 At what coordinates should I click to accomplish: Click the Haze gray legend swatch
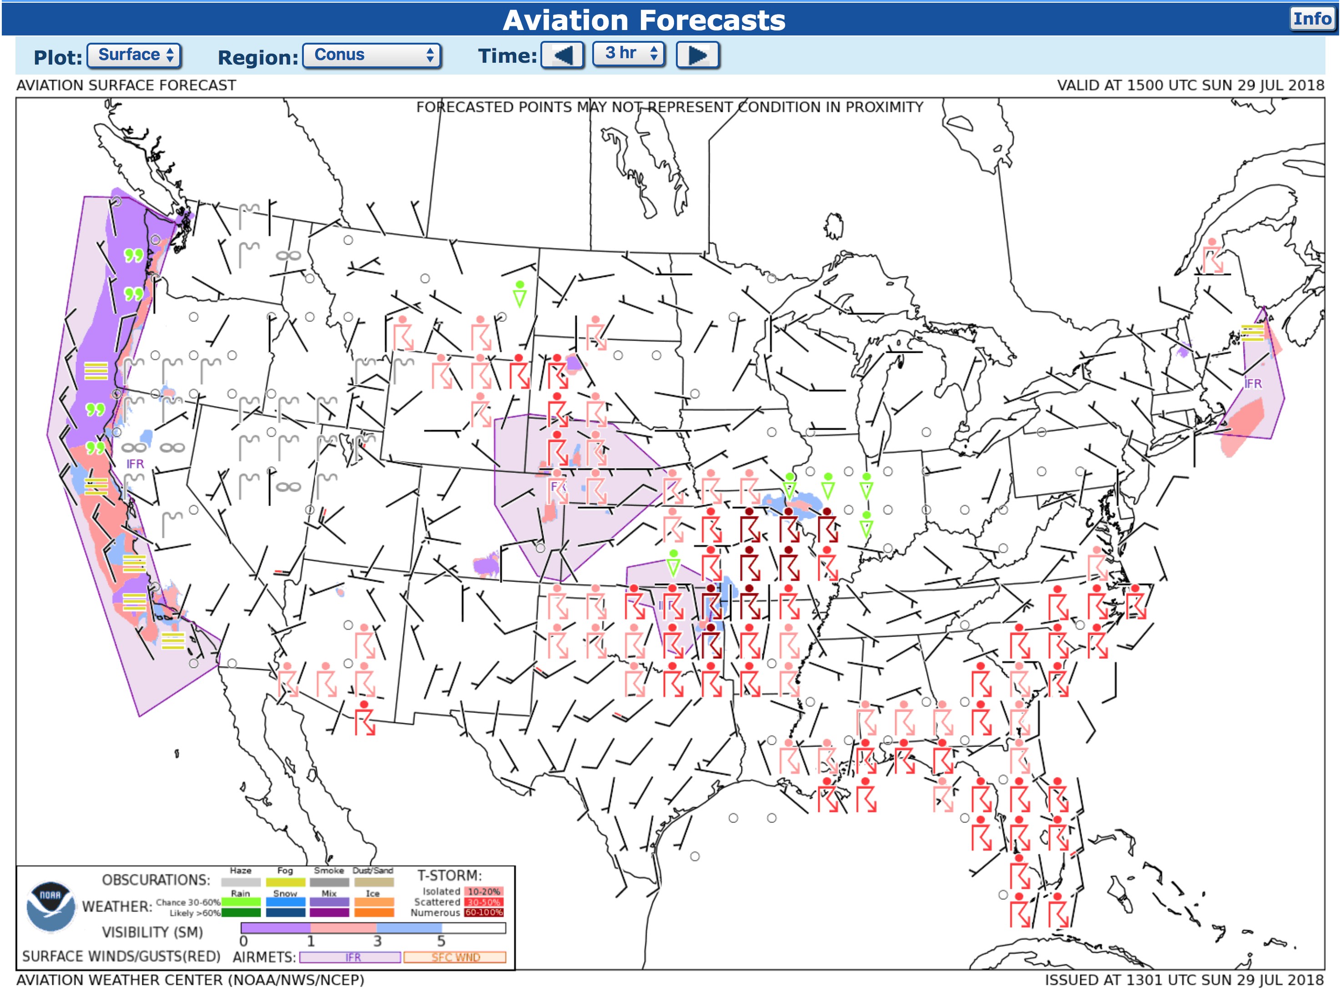point(241,883)
